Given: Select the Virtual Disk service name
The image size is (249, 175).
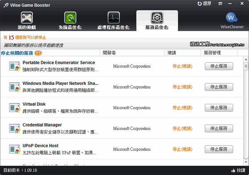Looking at the screenshot, I should coord(34,104).
